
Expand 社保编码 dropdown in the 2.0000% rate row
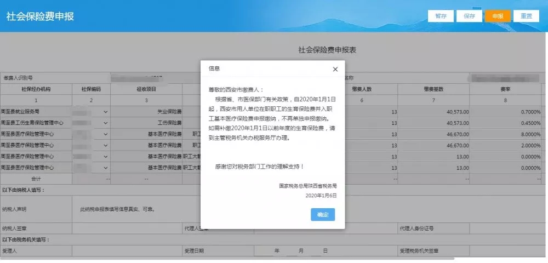click(106, 145)
